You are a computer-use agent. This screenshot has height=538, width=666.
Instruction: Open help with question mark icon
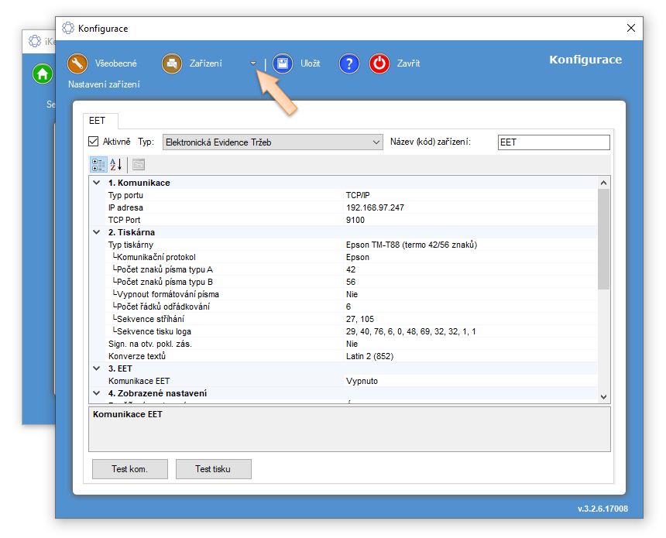[349, 63]
